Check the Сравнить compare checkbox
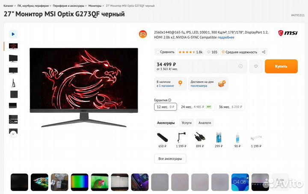The image size is (308, 194). [x=157, y=52]
